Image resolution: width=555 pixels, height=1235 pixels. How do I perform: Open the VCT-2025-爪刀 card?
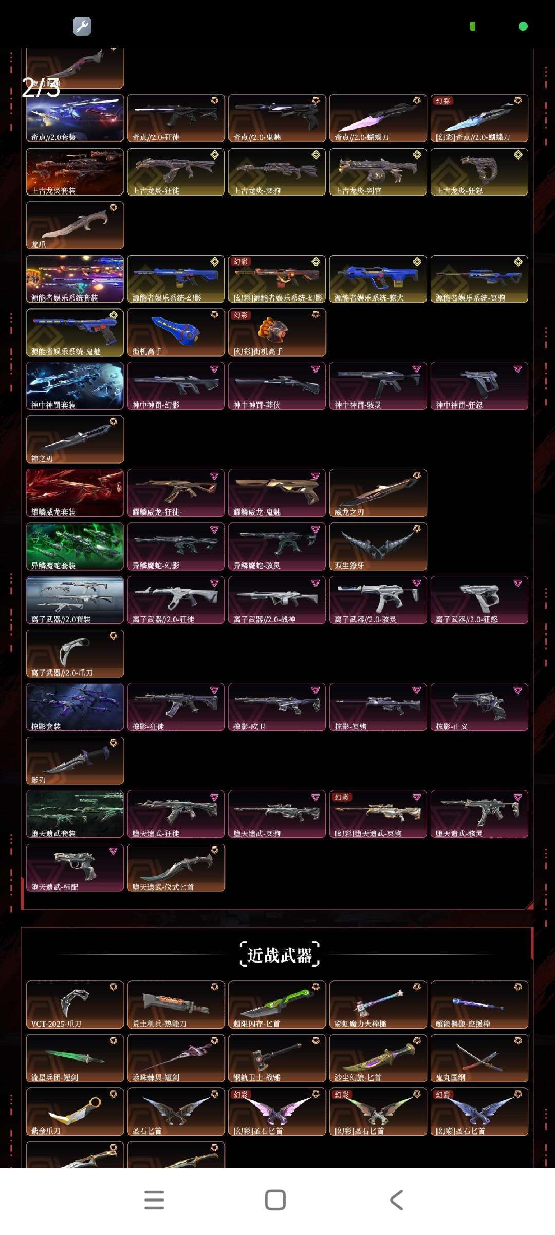point(75,1004)
